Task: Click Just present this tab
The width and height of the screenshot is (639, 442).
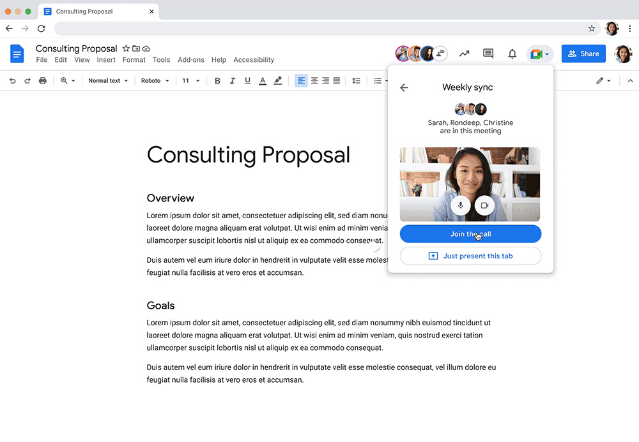Action: (x=471, y=256)
